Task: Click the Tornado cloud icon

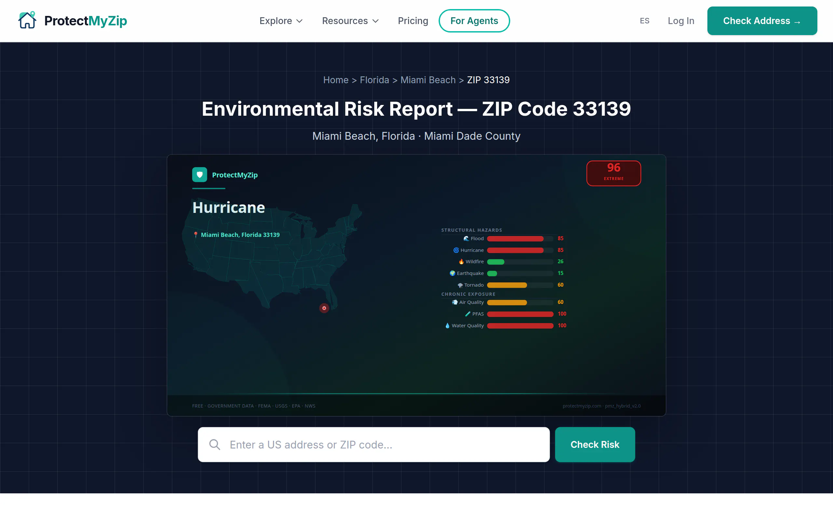Action: [x=460, y=285]
